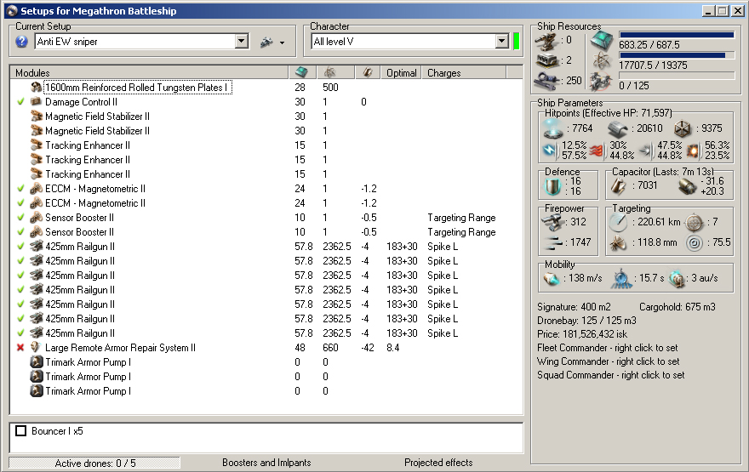The width and height of the screenshot is (749, 472).
Task: Click the calibration icon showing 250
Action: click(x=547, y=81)
